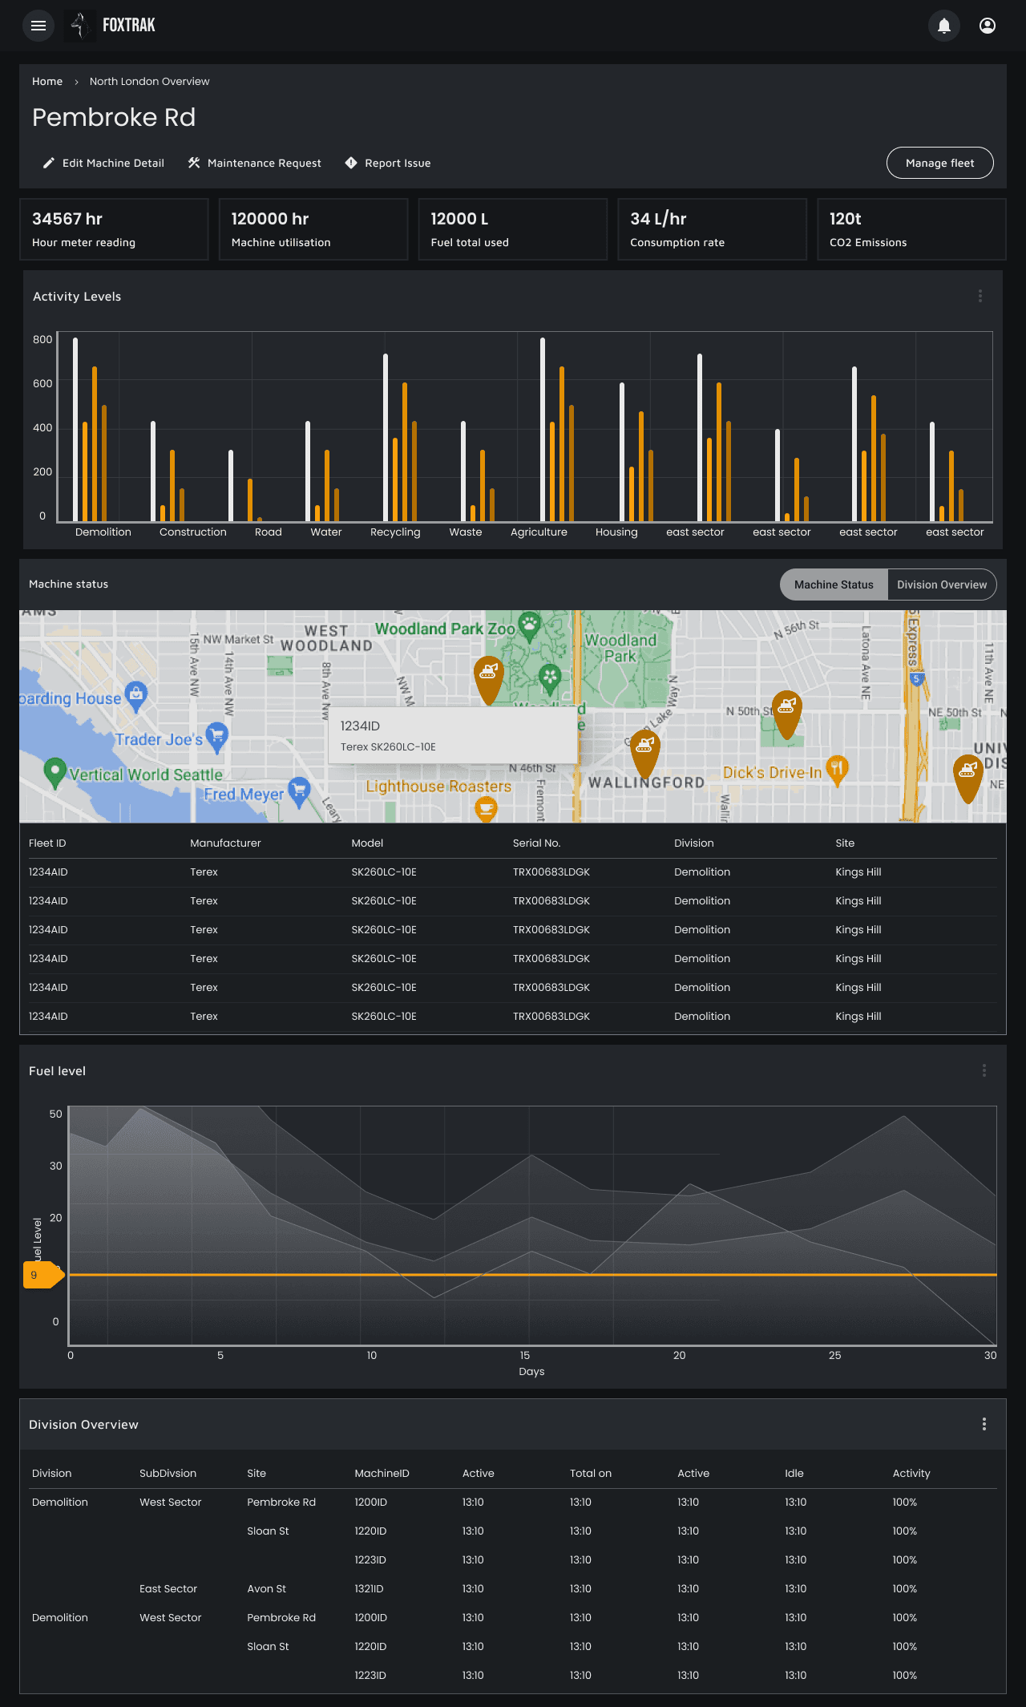
Task: Click the Demolition label on the activity chart
Action: pos(103,532)
